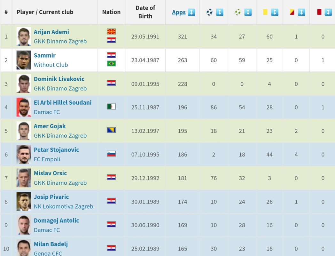Click North Macedonia flag for Arijan Ademi
Screen dimensions: 335x256
coord(111,32)
